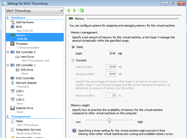Select Integration Services under Management

(x=28, y=130)
